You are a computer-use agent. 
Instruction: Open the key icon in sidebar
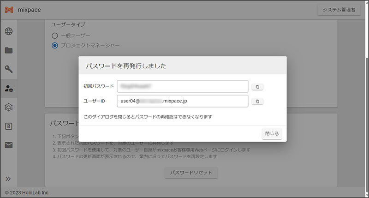coord(9,70)
